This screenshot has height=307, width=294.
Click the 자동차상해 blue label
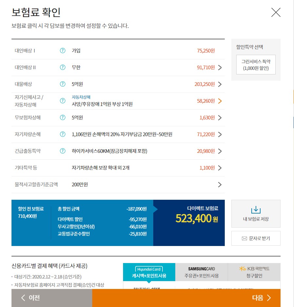[81, 97]
